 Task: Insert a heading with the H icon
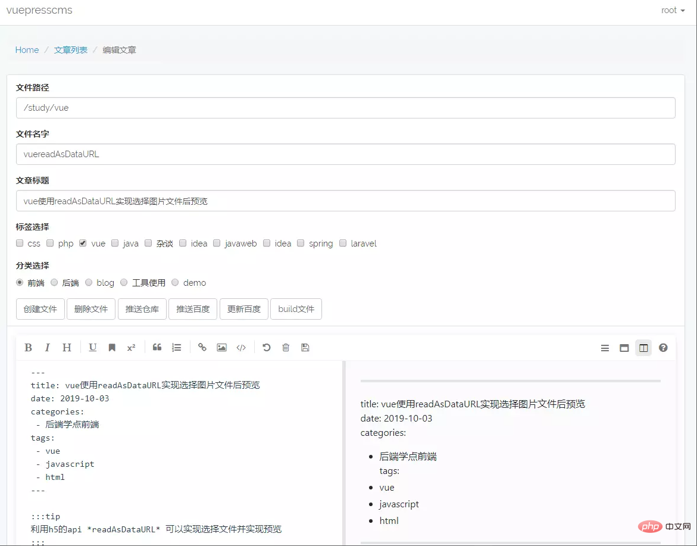coord(67,347)
